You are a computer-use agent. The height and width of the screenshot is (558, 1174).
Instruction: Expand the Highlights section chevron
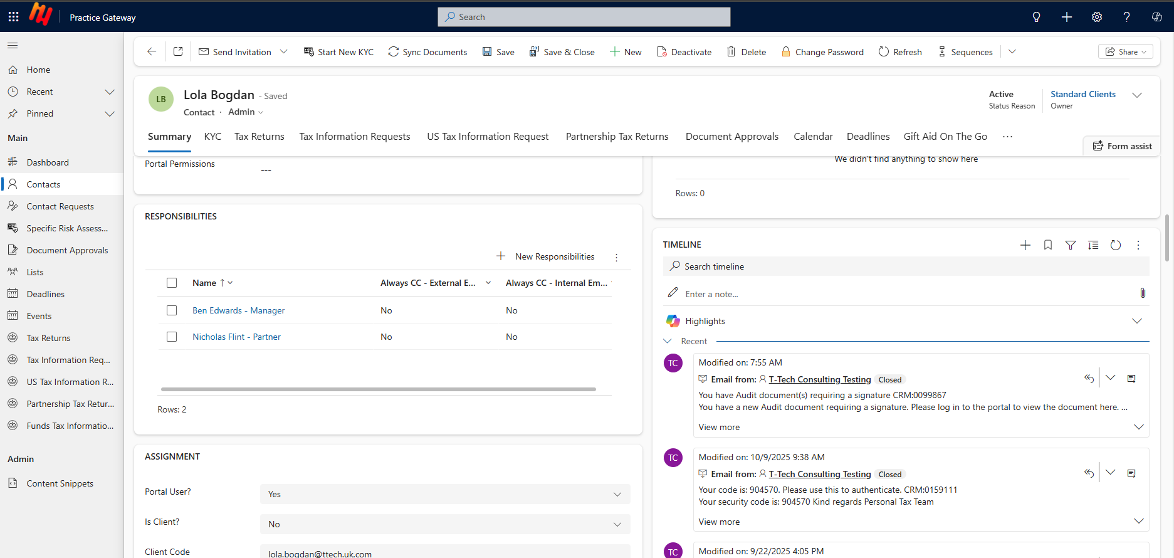click(1137, 321)
